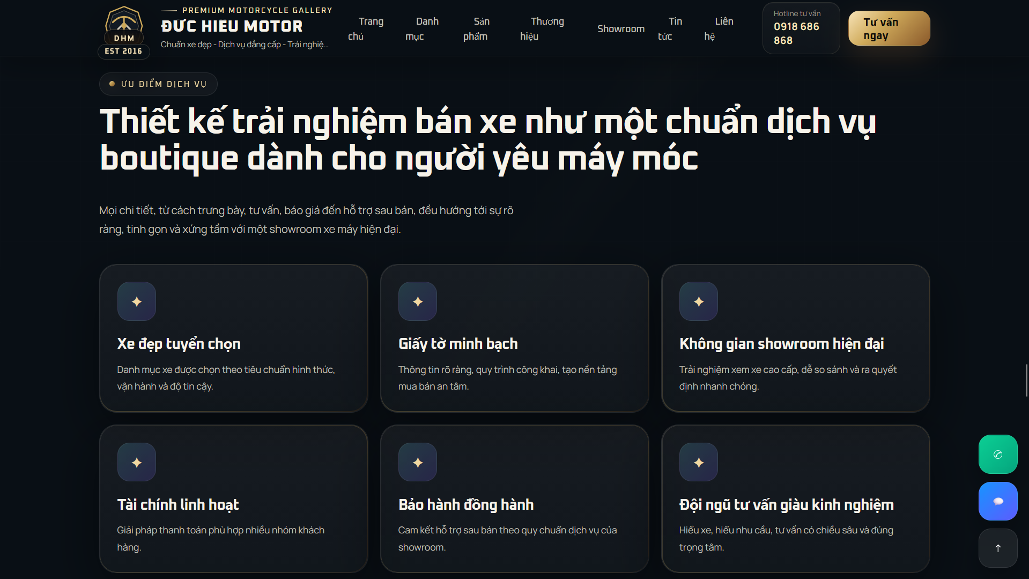Click the 'ƯU ĐIỂM DỊCH VỤ' badge
The width and height of the screenshot is (1029, 579).
pos(158,84)
